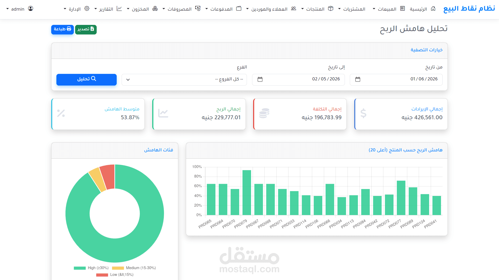Open the المشتريات menu
Viewport: 499px width, 280px height.
point(354,9)
